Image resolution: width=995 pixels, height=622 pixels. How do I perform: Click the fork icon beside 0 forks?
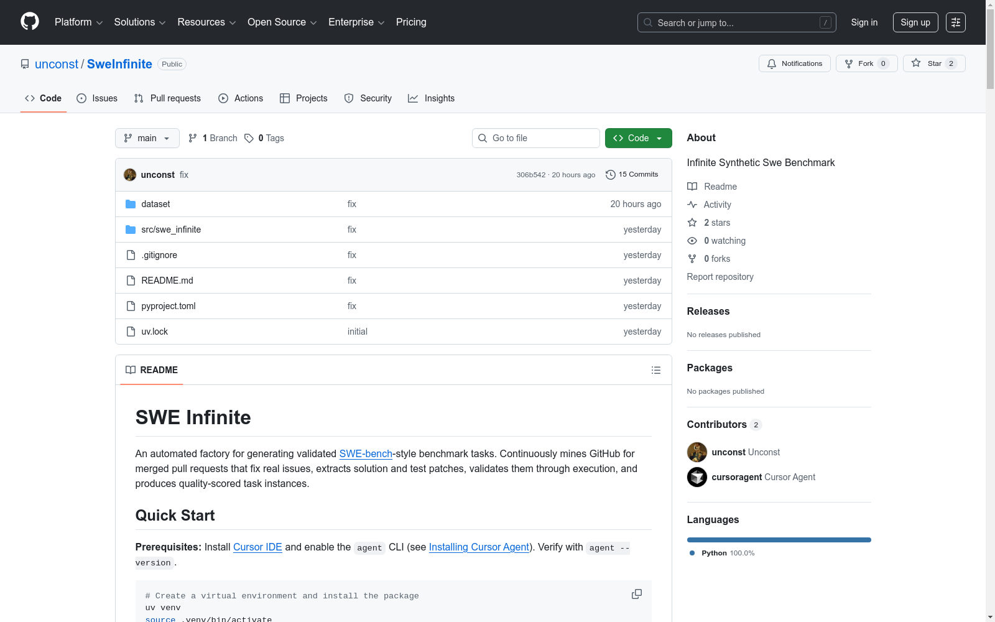tap(692, 259)
